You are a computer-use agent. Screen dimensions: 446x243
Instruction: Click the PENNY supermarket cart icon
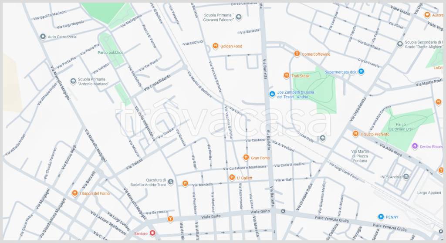(x=381, y=217)
